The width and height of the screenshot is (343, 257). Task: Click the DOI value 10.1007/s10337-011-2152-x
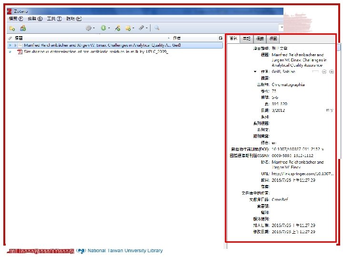point(298,149)
